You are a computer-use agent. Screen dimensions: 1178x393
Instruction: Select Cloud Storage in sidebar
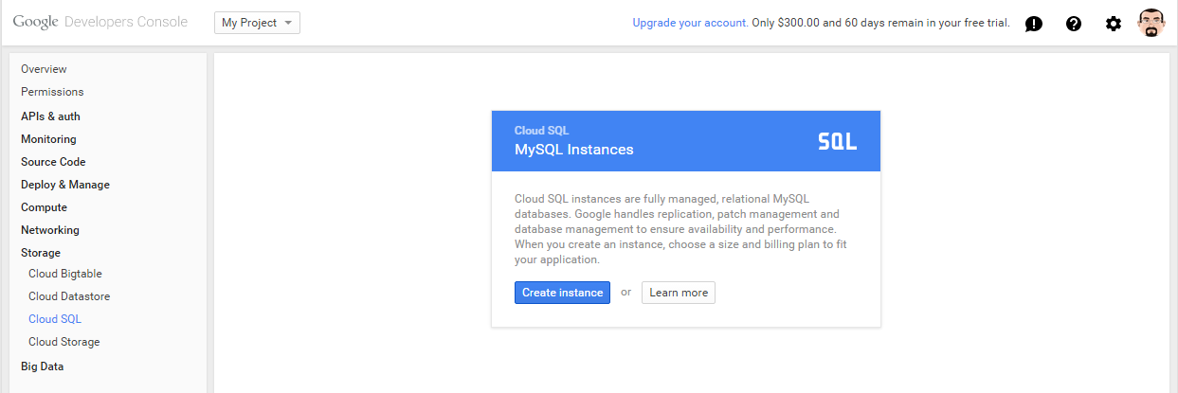click(63, 342)
